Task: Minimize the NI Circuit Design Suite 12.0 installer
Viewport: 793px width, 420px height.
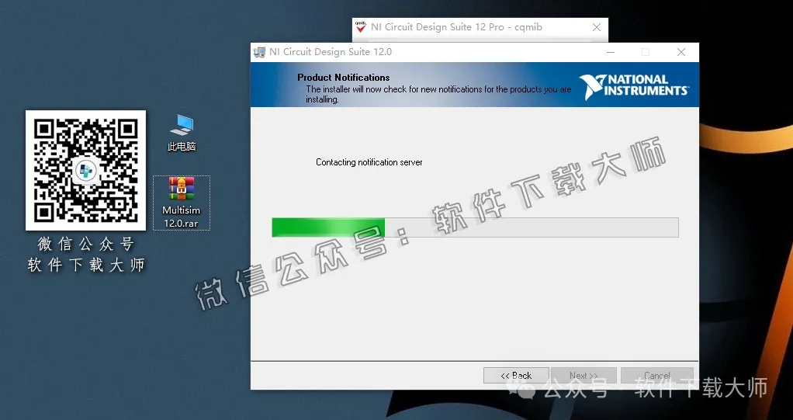Action: [609, 52]
